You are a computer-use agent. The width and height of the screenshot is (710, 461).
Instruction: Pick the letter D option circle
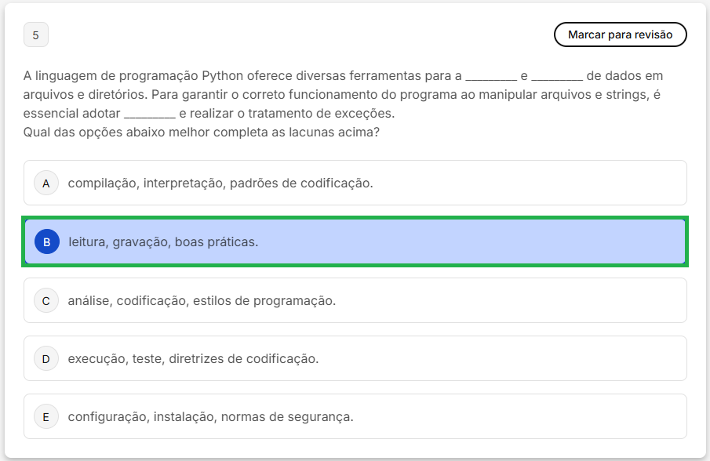point(46,359)
